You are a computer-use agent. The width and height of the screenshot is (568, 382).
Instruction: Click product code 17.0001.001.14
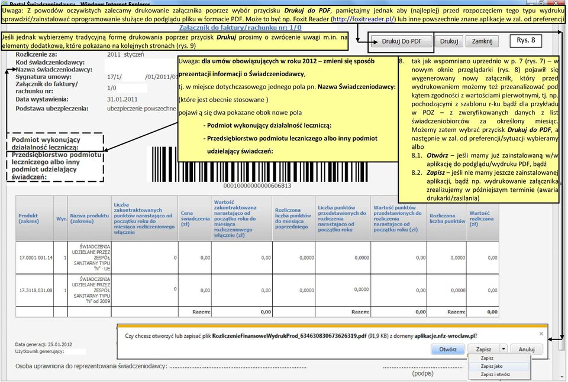tap(35, 257)
